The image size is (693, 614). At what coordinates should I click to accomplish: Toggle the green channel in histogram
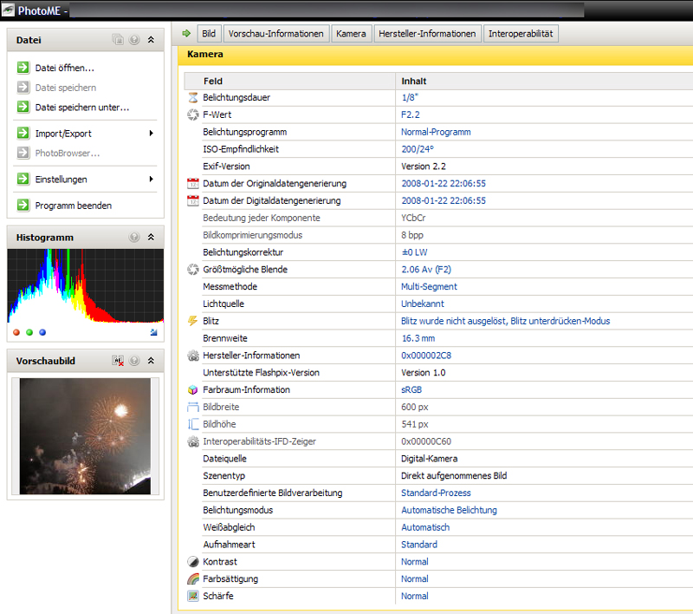29,332
